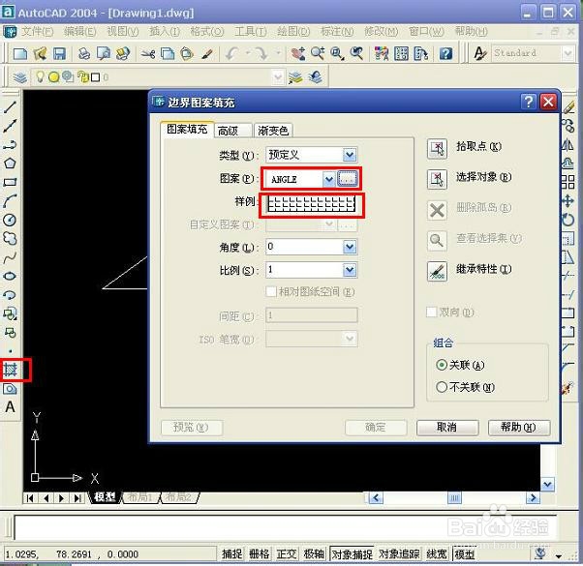Click in the 比例 scale input field
Viewport: 583px width, 566px height.
tap(304, 270)
